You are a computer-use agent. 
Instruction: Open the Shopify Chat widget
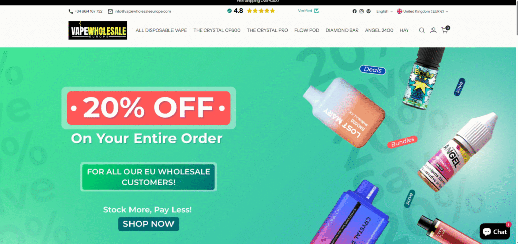pos(495,231)
